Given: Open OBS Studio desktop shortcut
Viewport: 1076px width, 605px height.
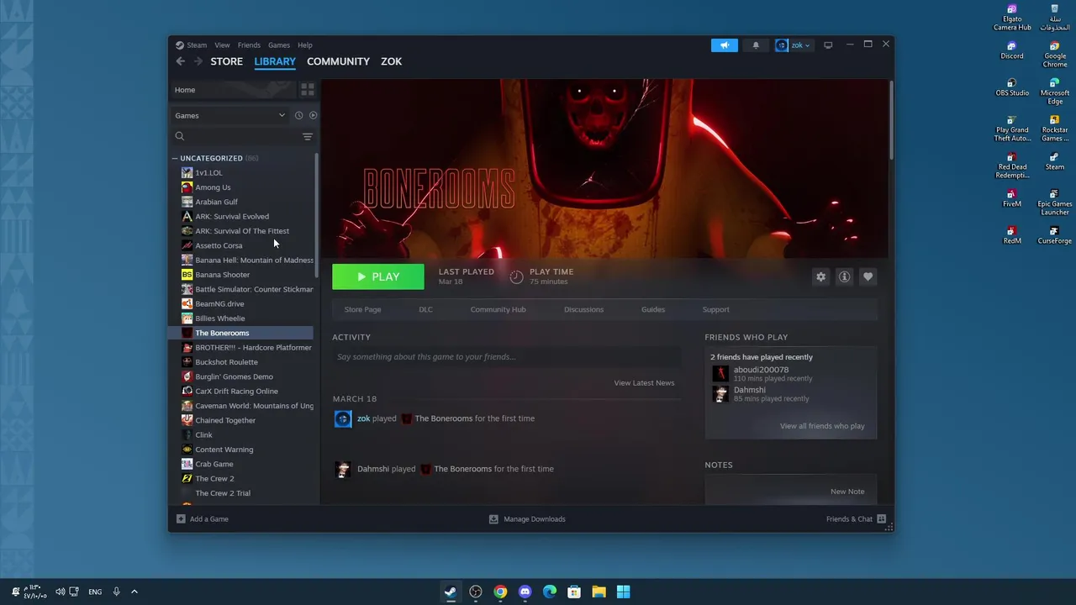Looking at the screenshot, I should pyautogui.click(x=1012, y=88).
